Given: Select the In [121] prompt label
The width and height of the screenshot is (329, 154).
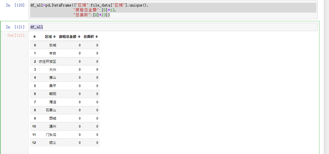Looking at the screenshot, I should pyautogui.click(x=16, y=27).
